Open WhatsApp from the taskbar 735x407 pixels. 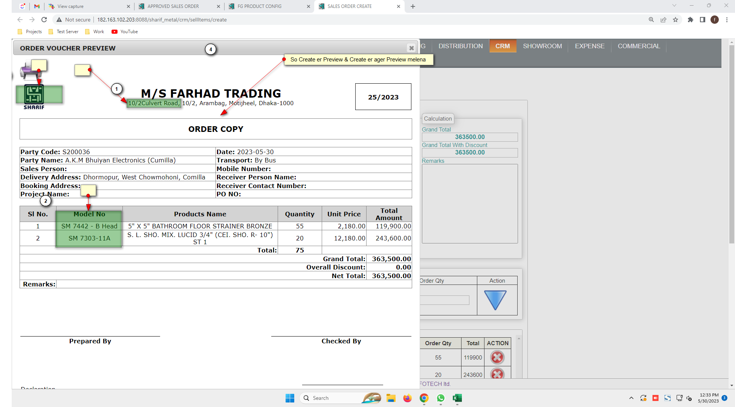pos(440,398)
